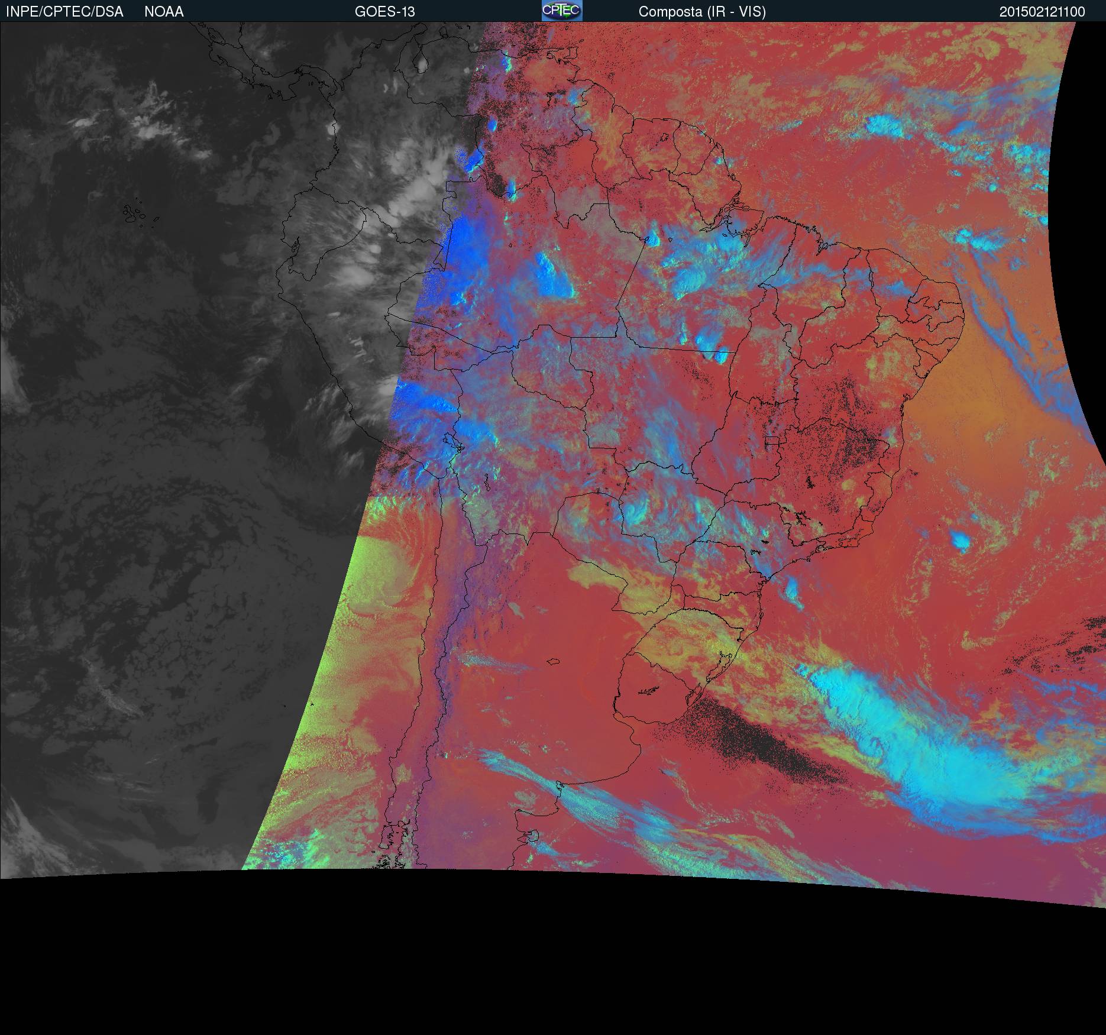Select the 201502121100 timestamp
The image size is (1106, 1035).
coord(1042,12)
